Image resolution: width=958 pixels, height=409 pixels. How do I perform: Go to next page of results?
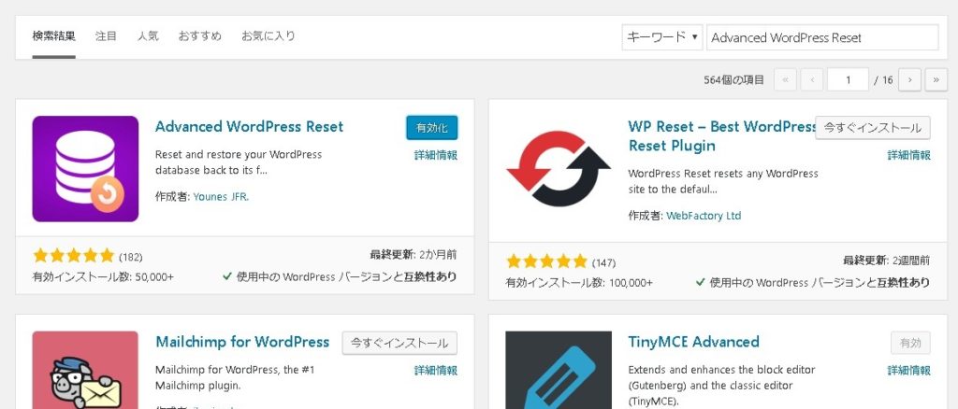[909, 80]
